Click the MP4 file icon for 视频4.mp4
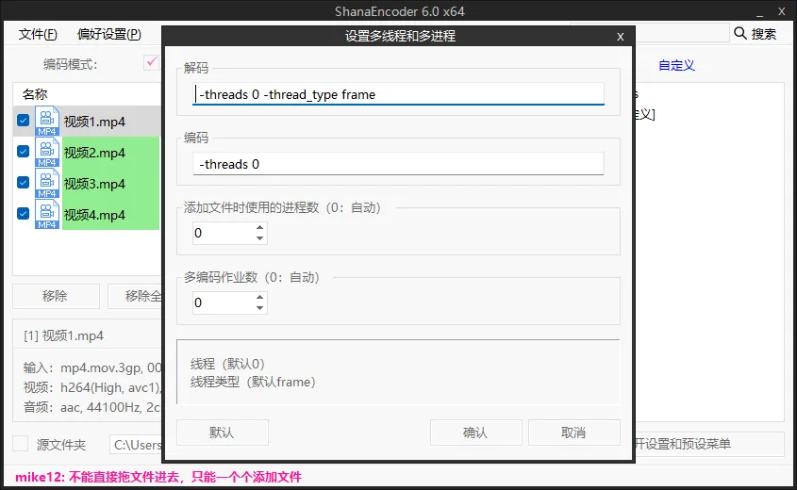The image size is (797, 490). click(x=47, y=214)
